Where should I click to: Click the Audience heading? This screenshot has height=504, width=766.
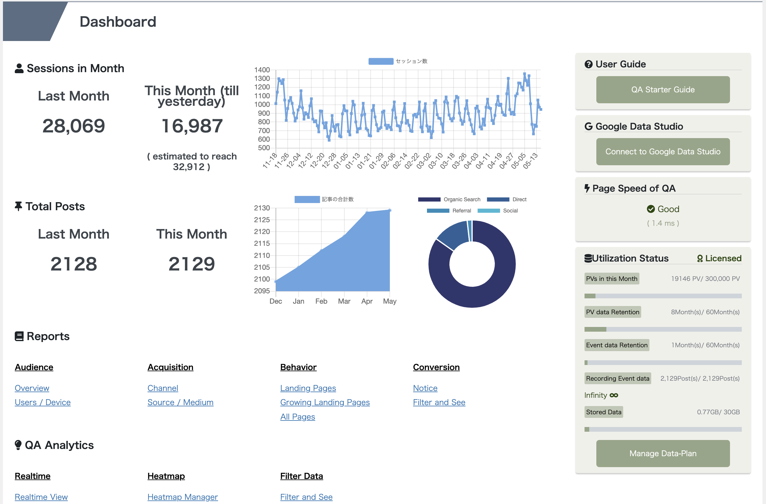pos(34,367)
